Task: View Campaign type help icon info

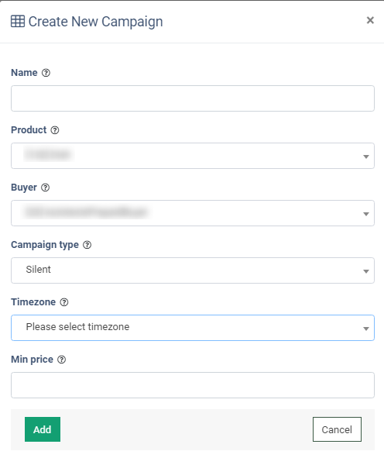Action: tap(87, 245)
